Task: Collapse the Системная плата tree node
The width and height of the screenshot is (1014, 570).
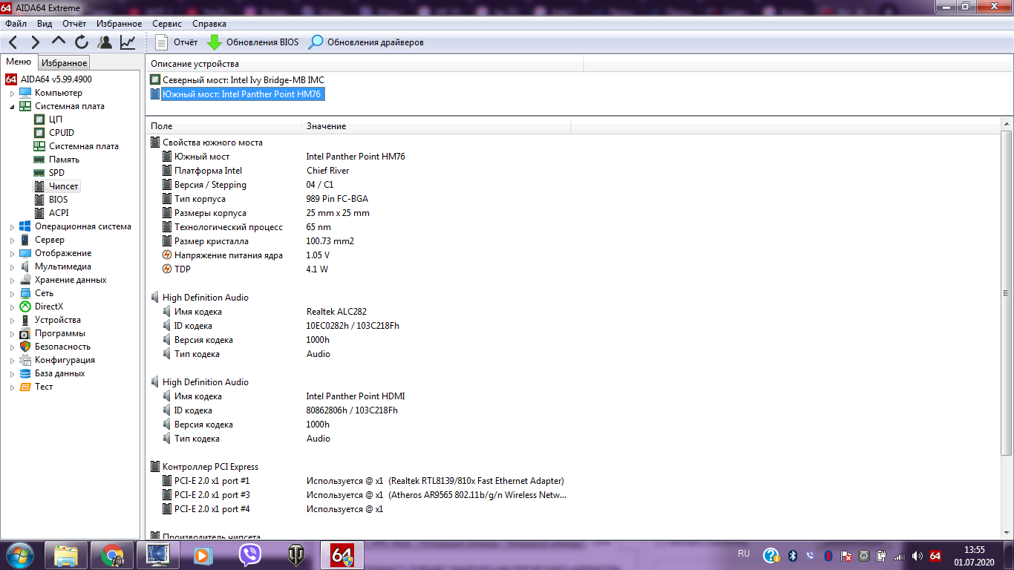Action: 12,106
